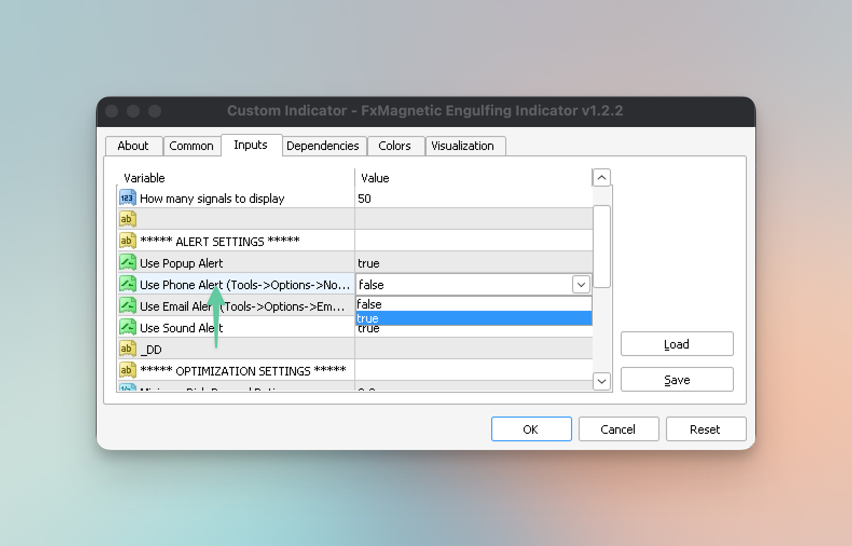The image size is (852, 546).
Task: Click the ab icon beside OPTIMIZATION SETTINGS
Action: [x=127, y=370]
